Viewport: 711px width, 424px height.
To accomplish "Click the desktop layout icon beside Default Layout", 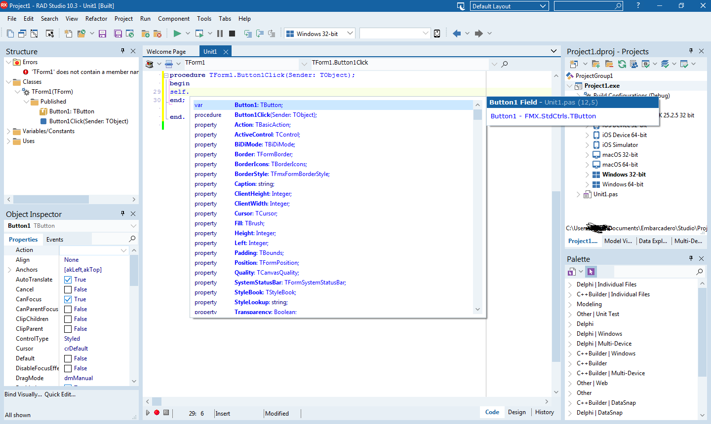I will [x=461, y=6].
